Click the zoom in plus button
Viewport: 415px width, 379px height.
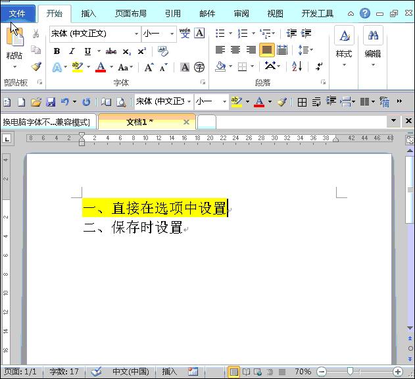coord(398,372)
